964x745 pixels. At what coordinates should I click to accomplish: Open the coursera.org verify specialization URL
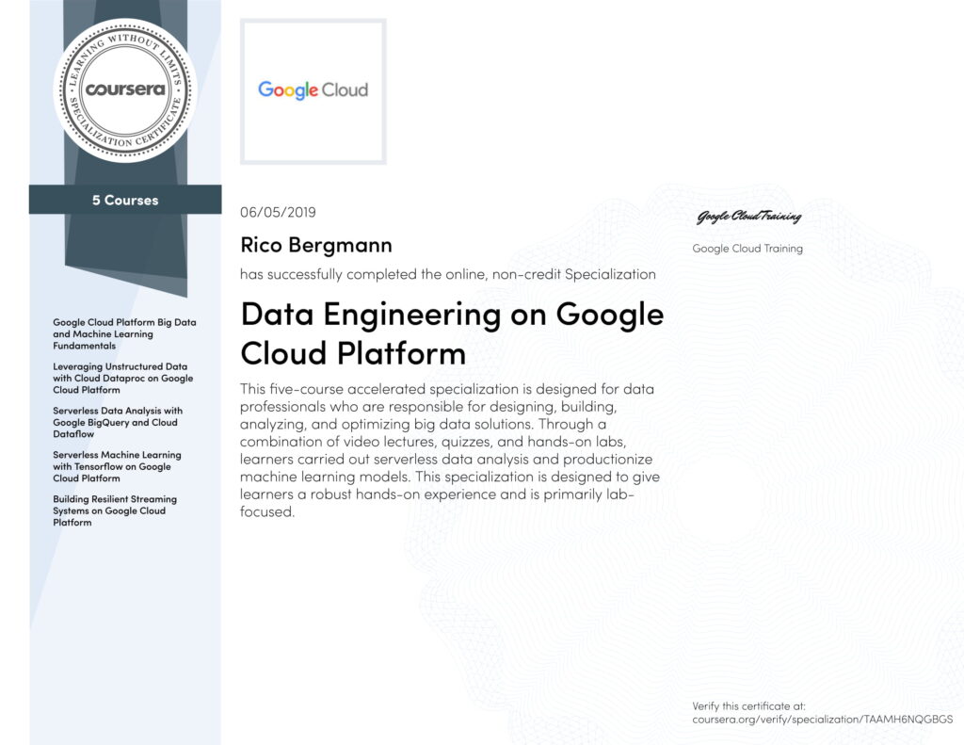pos(822,719)
